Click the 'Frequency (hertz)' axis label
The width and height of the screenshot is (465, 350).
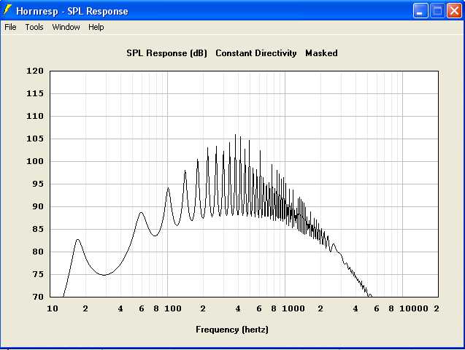(x=232, y=330)
